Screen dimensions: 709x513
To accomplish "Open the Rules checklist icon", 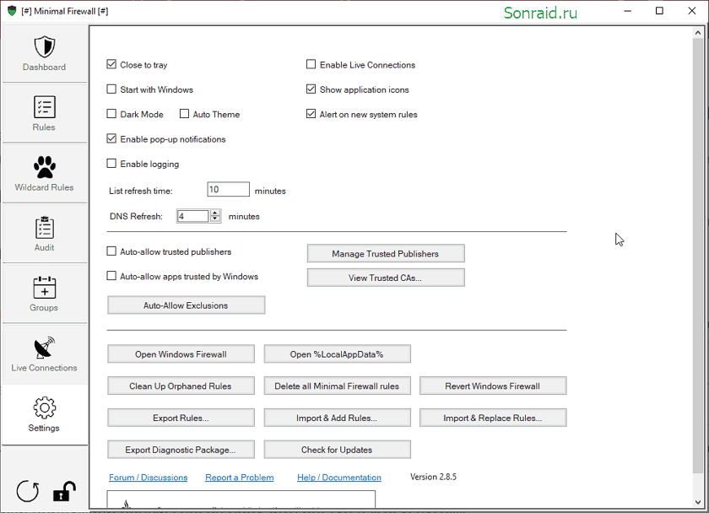I will coord(44,107).
